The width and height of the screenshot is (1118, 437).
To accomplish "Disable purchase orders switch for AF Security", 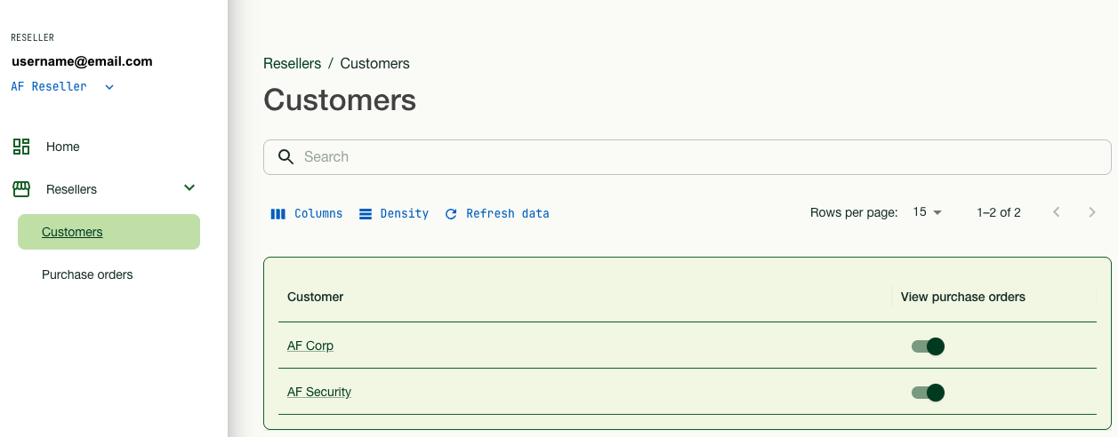I will click(x=928, y=393).
